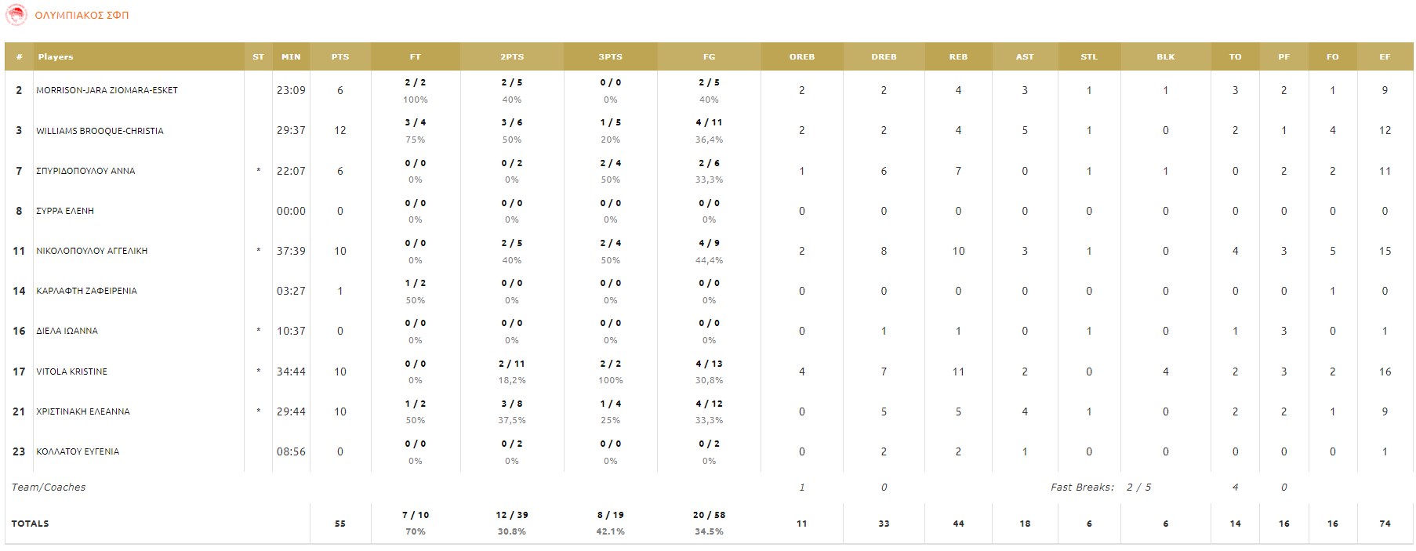This screenshot has width=1416, height=551.
Task: Open player MORRISON-JARA ZIOMARA-ESKET
Action: [x=107, y=90]
